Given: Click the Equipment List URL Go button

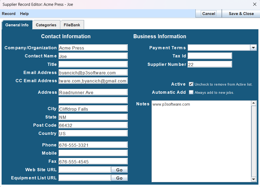Looking at the screenshot, I should point(119,178).
